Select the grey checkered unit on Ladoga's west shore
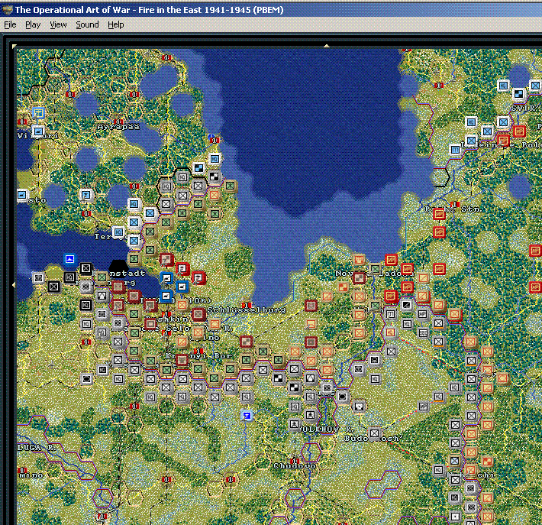This screenshot has height=525, width=542. (x=215, y=177)
